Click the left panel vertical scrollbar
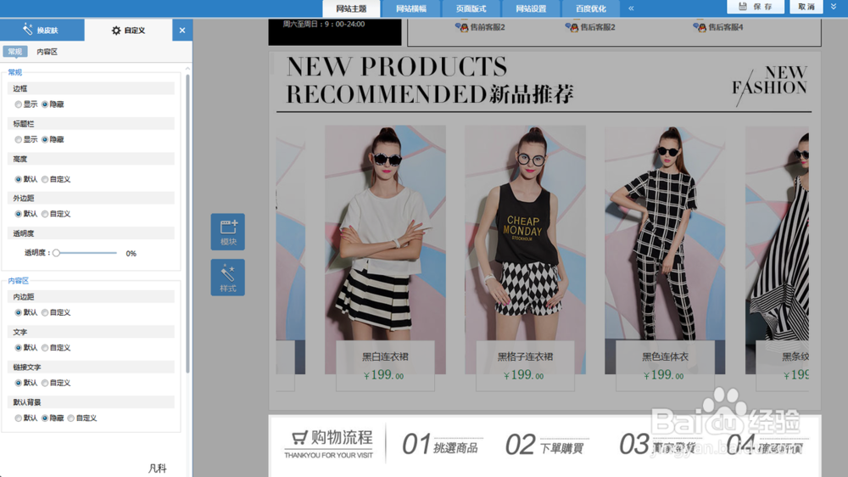This screenshot has width=848, height=477. pyautogui.click(x=187, y=223)
